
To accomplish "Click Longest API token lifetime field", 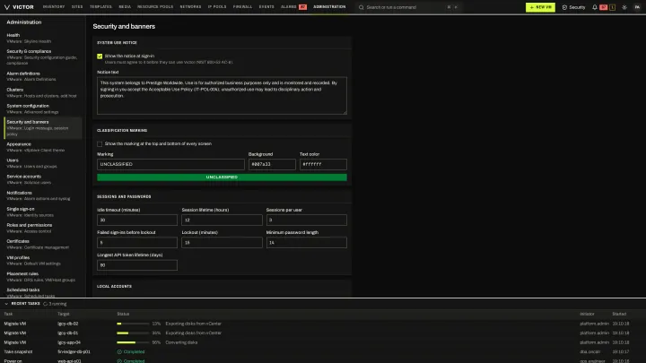I will tap(137, 265).
